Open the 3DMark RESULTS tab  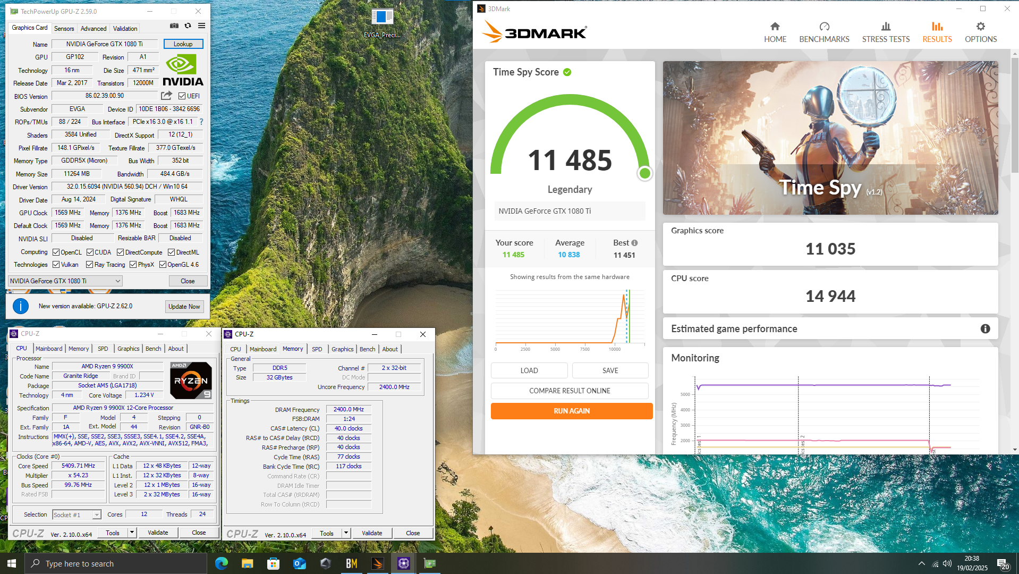pyautogui.click(x=937, y=32)
